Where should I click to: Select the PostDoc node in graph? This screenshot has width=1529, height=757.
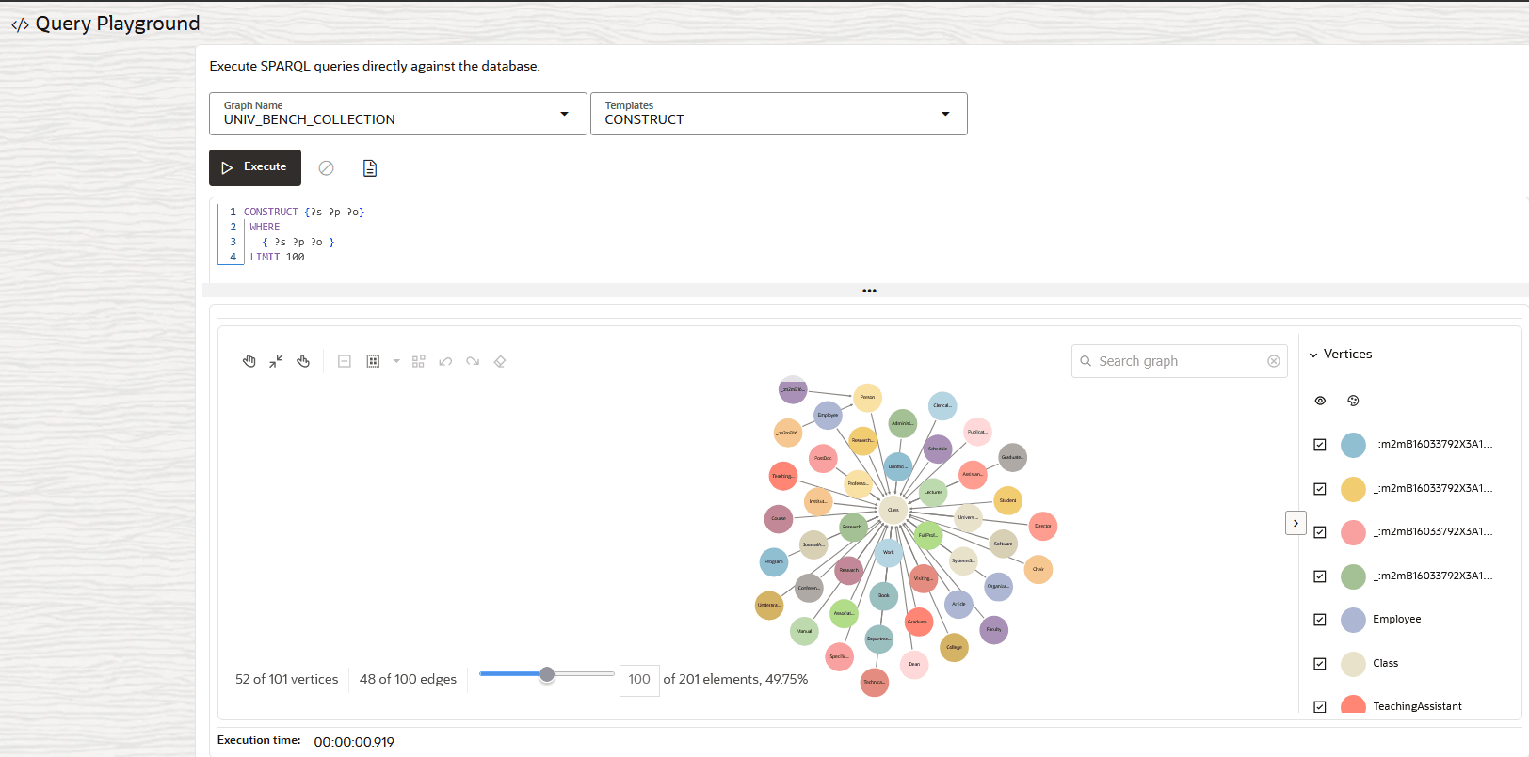tap(823, 458)
